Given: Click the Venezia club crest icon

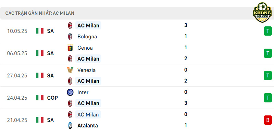Looking at the screenshot, I should coord(70,70).
